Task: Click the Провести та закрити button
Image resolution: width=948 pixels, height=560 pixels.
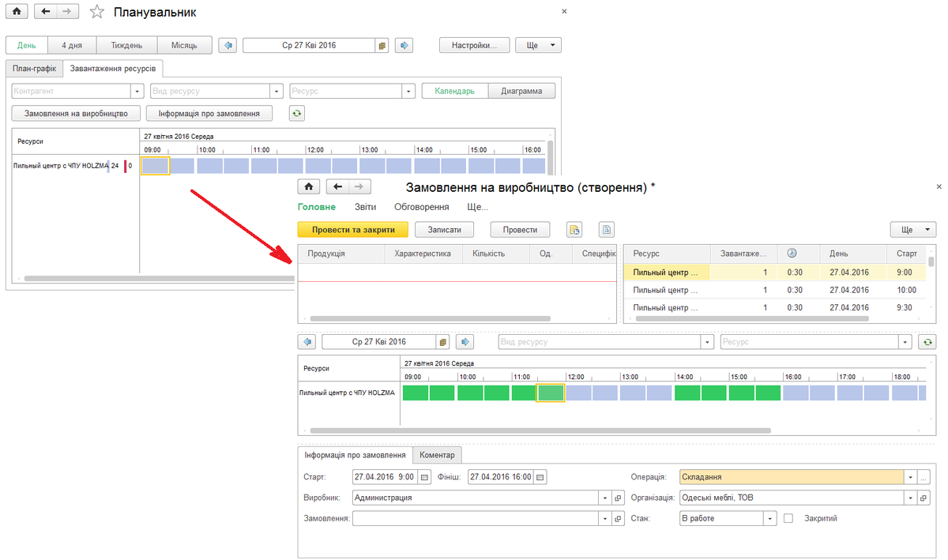Action: pyautogui.click(x=353, y=230)
